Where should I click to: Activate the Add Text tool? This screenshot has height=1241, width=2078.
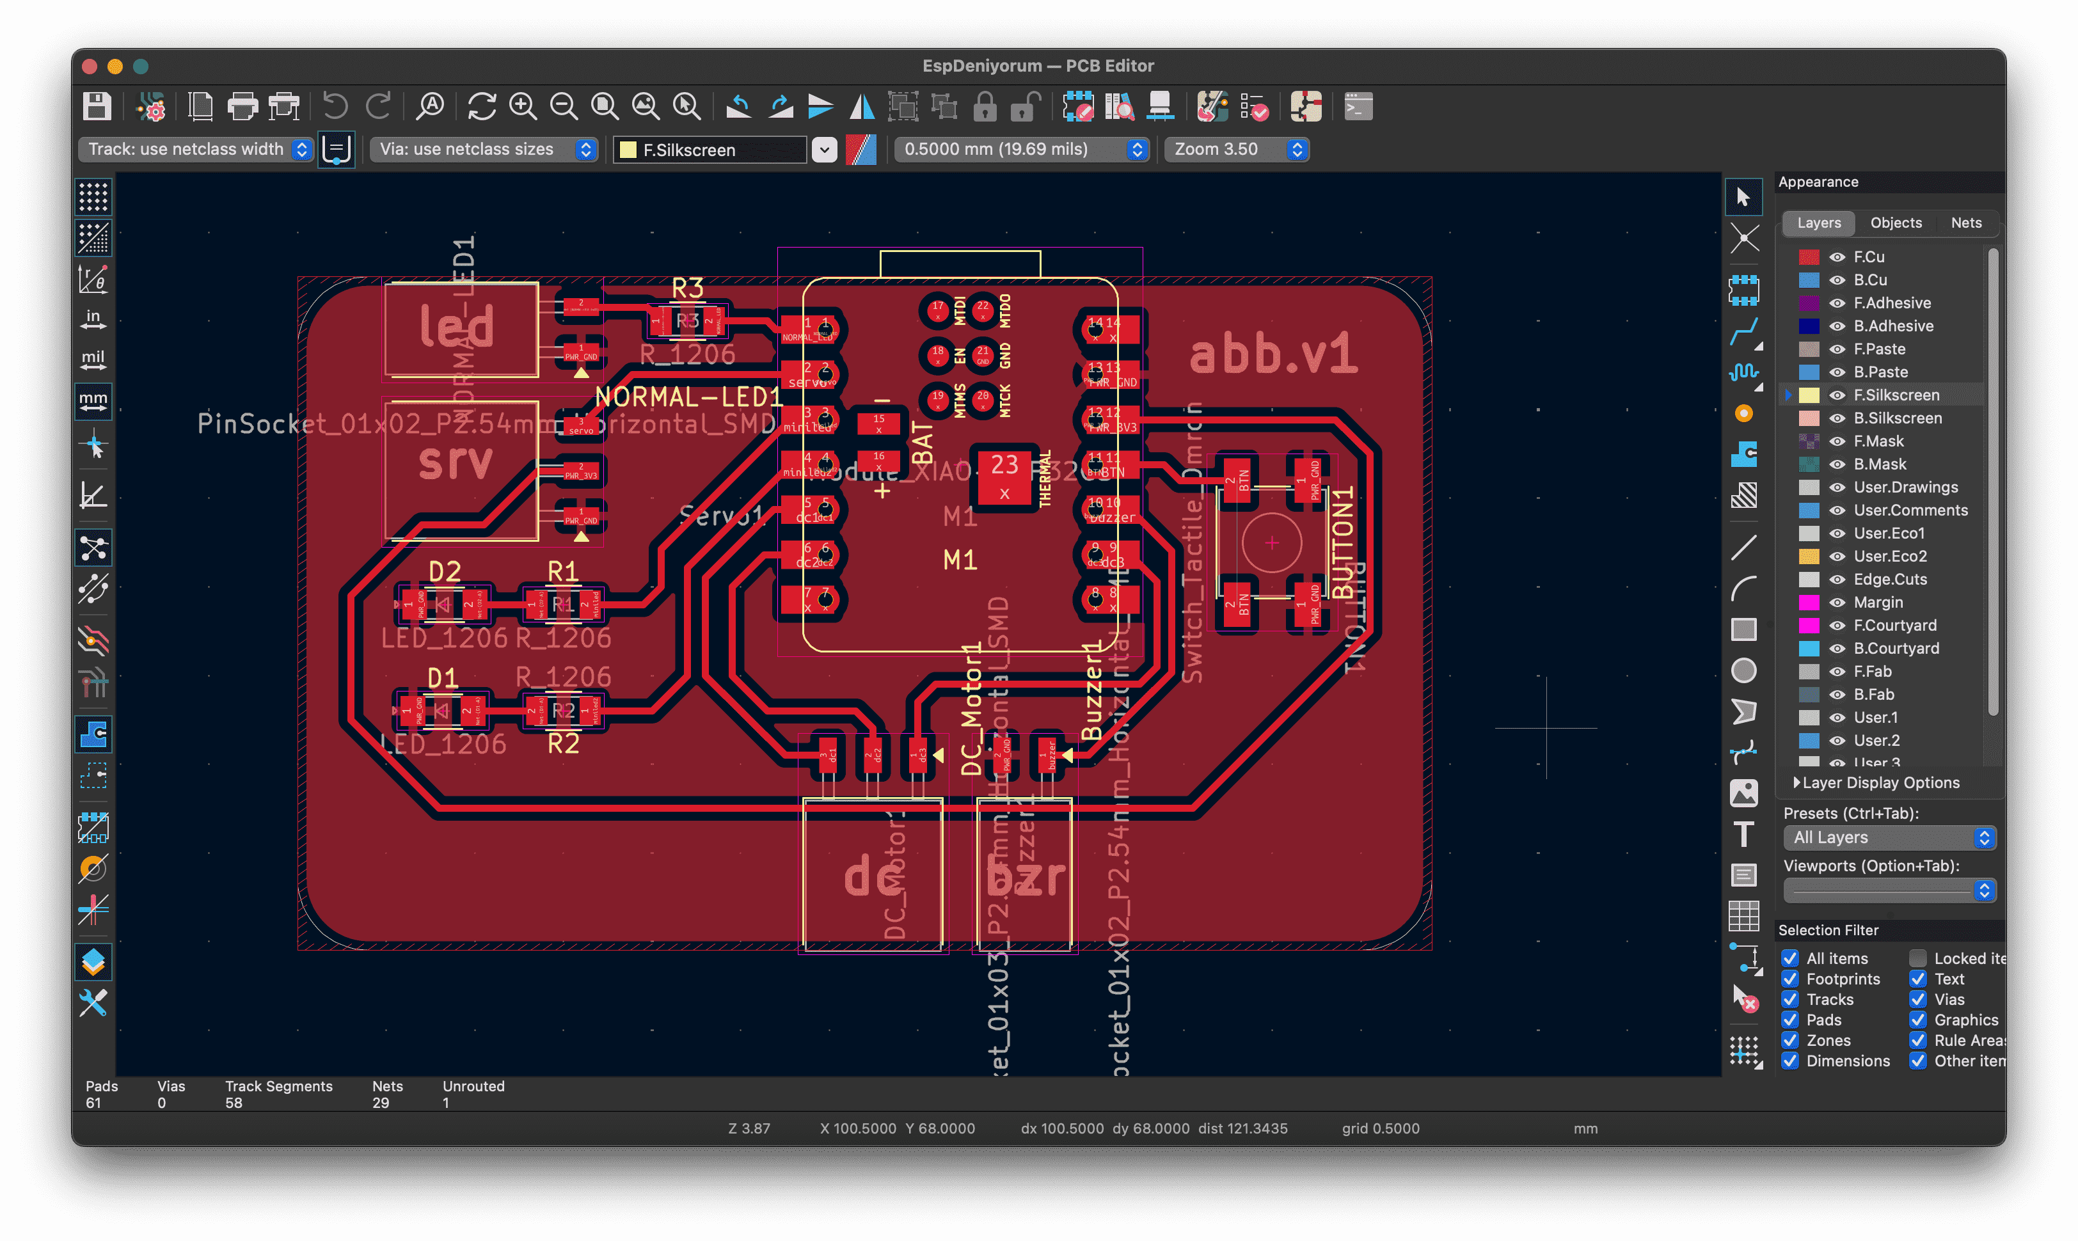pos(1743,835)
